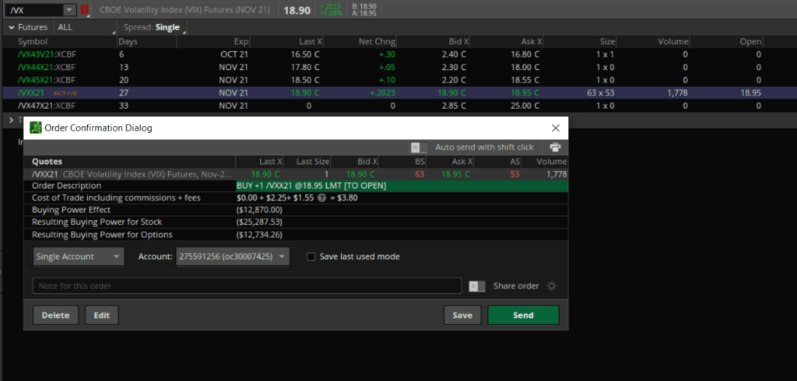The width and height of the screenshot is (797, 381).
Task: Click the print icon in confirmation dialog
Action: point(555,147)
